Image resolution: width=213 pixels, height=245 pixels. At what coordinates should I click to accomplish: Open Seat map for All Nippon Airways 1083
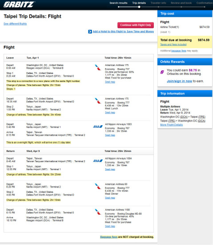pos(110,135)
